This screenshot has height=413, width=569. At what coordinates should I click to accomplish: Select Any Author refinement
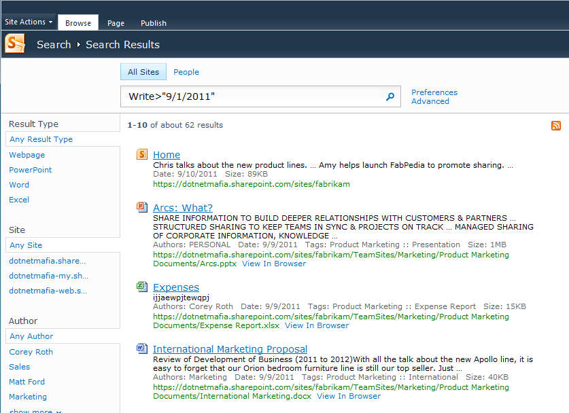63,336
